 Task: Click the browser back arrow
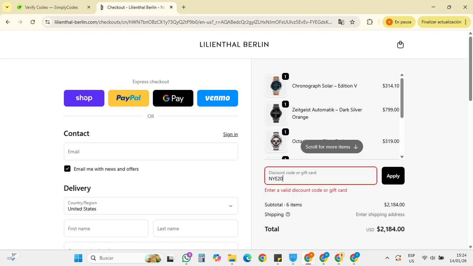point(8,22)
